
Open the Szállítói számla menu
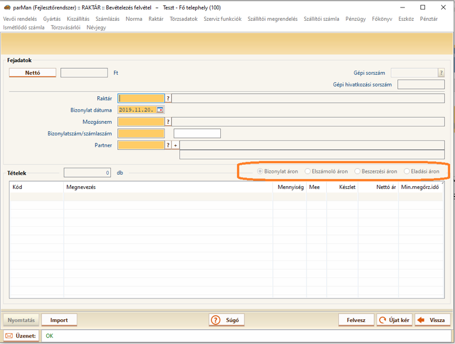[x=322, y=19]
